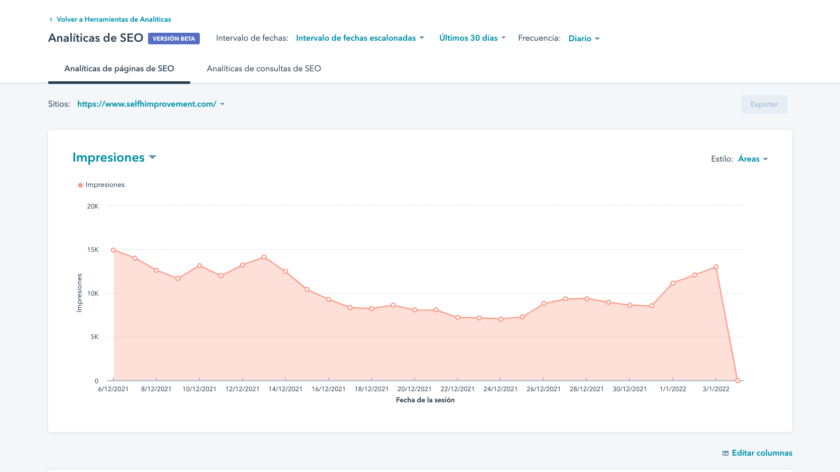Screen dimensions: 840x472
Task: Open the Sitios selfhimprovement.com URL dropdown
Action: point(151,104)
